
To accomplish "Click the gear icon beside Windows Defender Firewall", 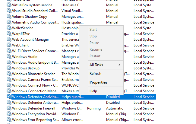I will [9, 108].
